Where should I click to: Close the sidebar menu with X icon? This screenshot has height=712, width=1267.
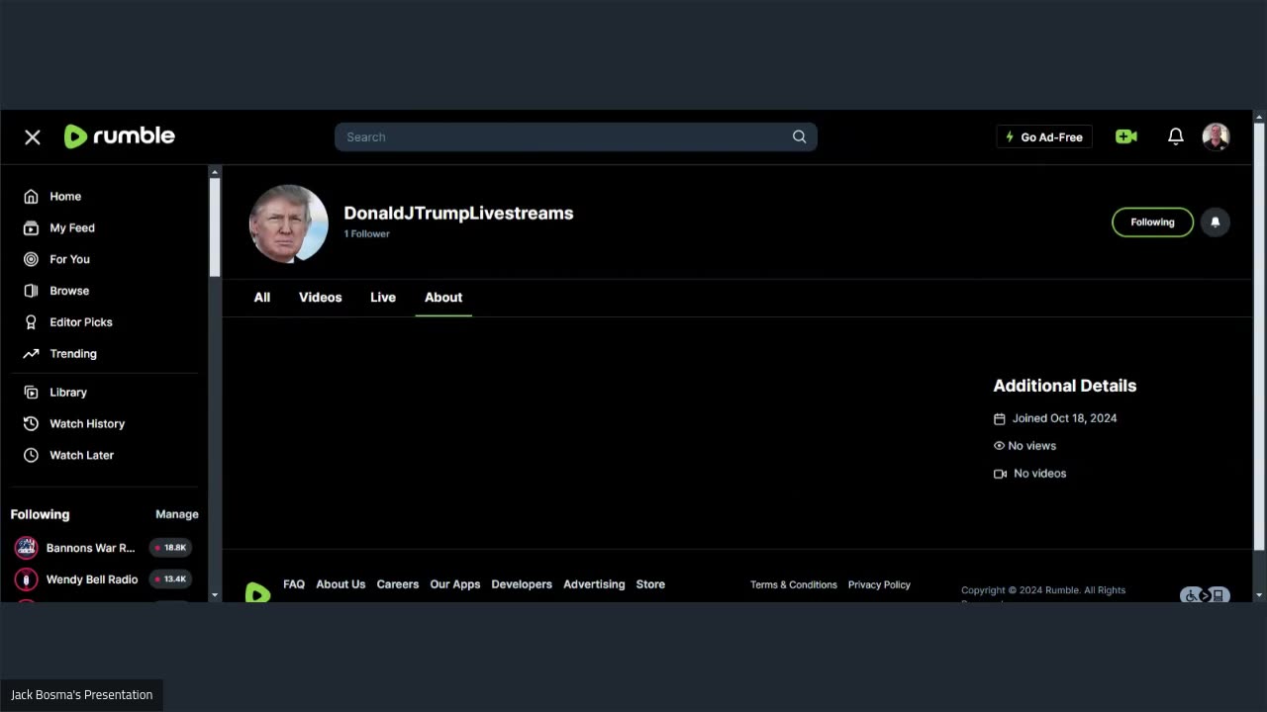tap(33, 137)
